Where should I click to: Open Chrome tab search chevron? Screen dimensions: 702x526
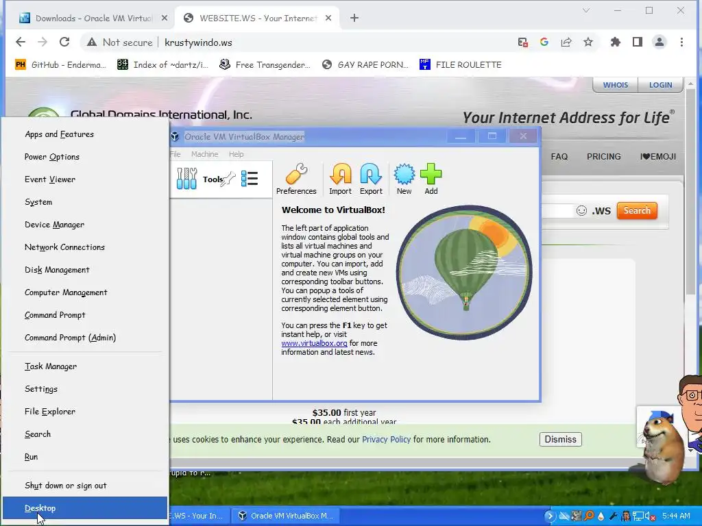(x=586, y=10)
